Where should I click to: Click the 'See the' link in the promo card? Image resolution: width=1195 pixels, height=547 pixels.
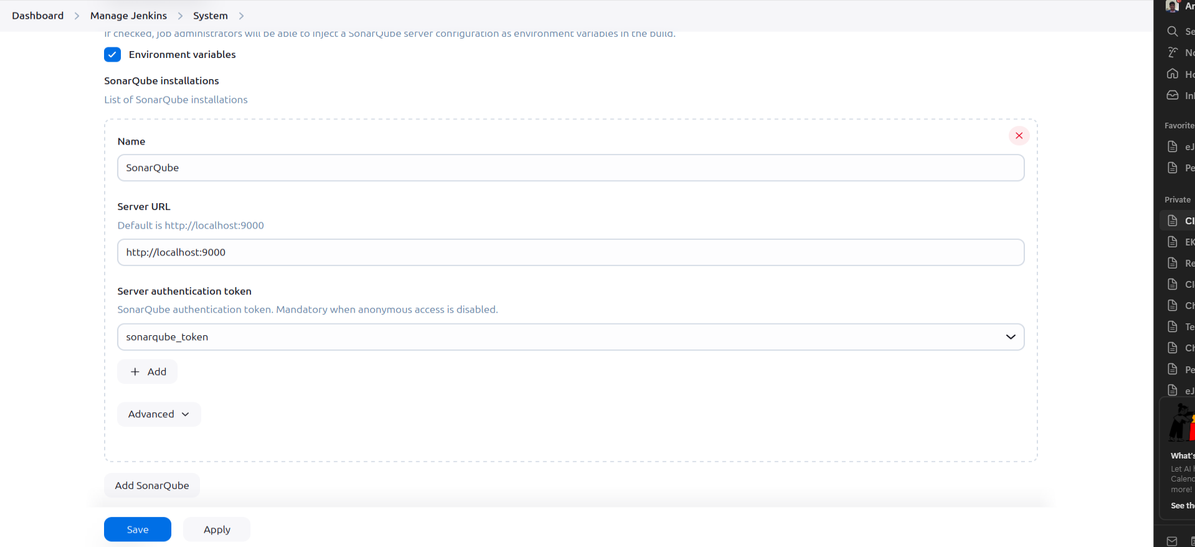[1183, 506]
